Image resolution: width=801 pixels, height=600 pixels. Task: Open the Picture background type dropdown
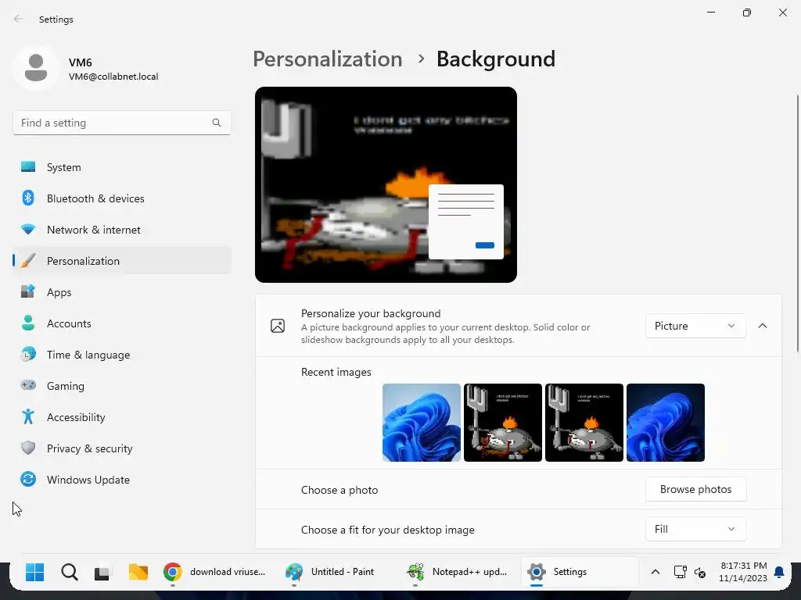(x=695, y=326)
